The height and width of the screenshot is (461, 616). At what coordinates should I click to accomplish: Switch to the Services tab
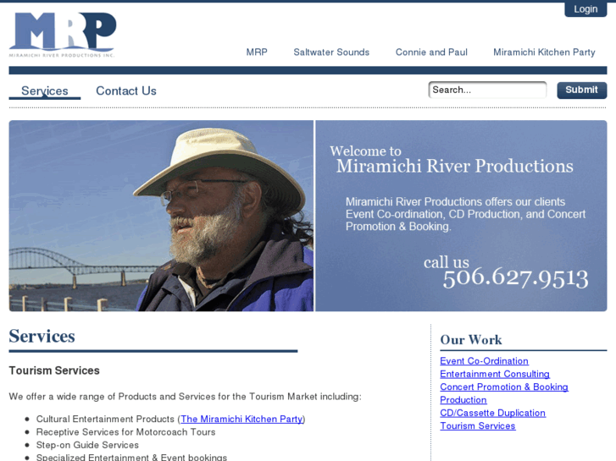pyautogui.click(x=45, y=91)
